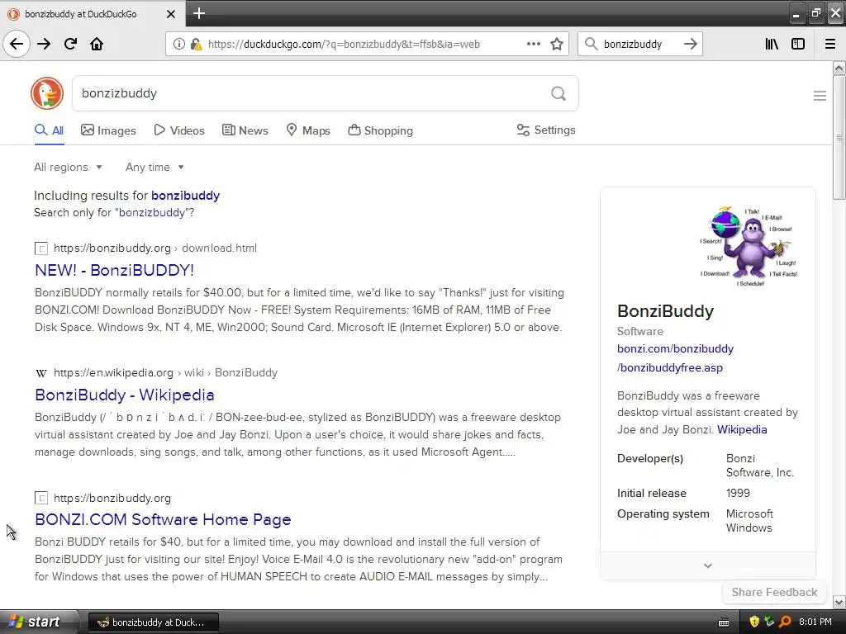The height and width of the screenshot is (634, 846).
Task: Reload the page with the refresh icon
Action: [x=70, y=44]
